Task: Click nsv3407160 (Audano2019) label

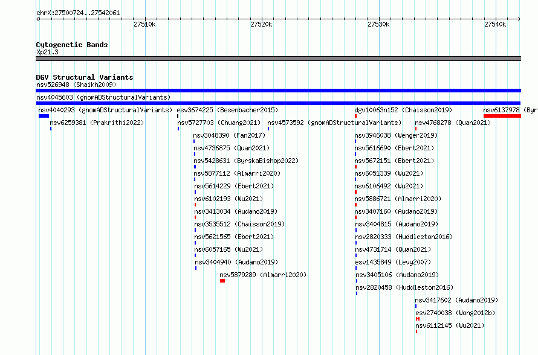Action: (397, 211)
